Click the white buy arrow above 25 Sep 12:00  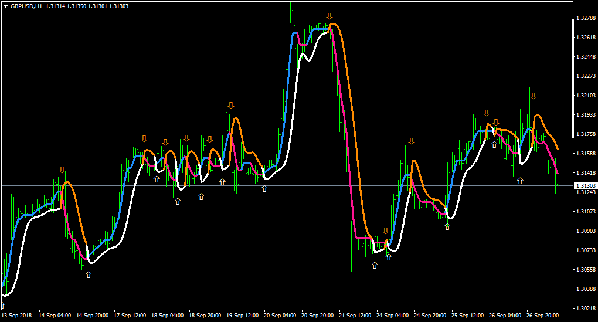click(x=447, y=226)
